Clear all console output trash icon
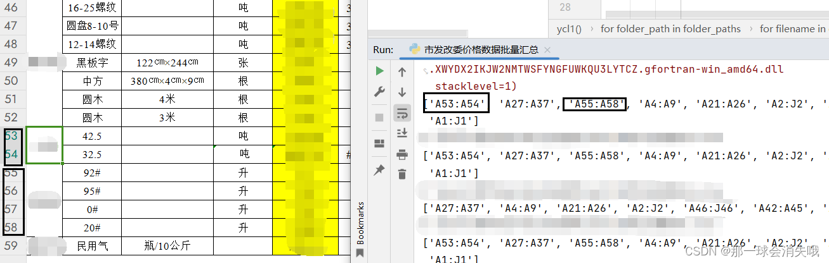829x263 pixels. (402, 174)
